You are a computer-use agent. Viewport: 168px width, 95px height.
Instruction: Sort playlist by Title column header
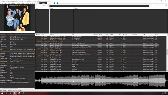pos(73,35)
